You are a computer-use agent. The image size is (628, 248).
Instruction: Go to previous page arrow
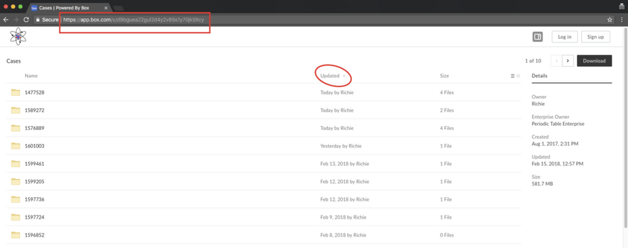[556, 61]
